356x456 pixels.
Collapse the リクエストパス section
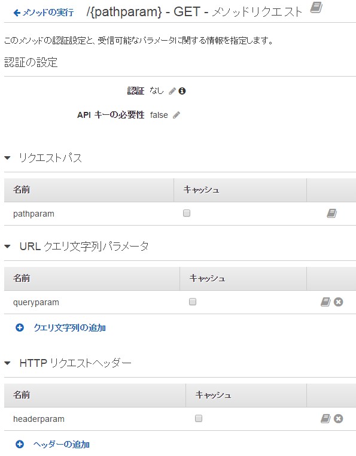point(8,158)
